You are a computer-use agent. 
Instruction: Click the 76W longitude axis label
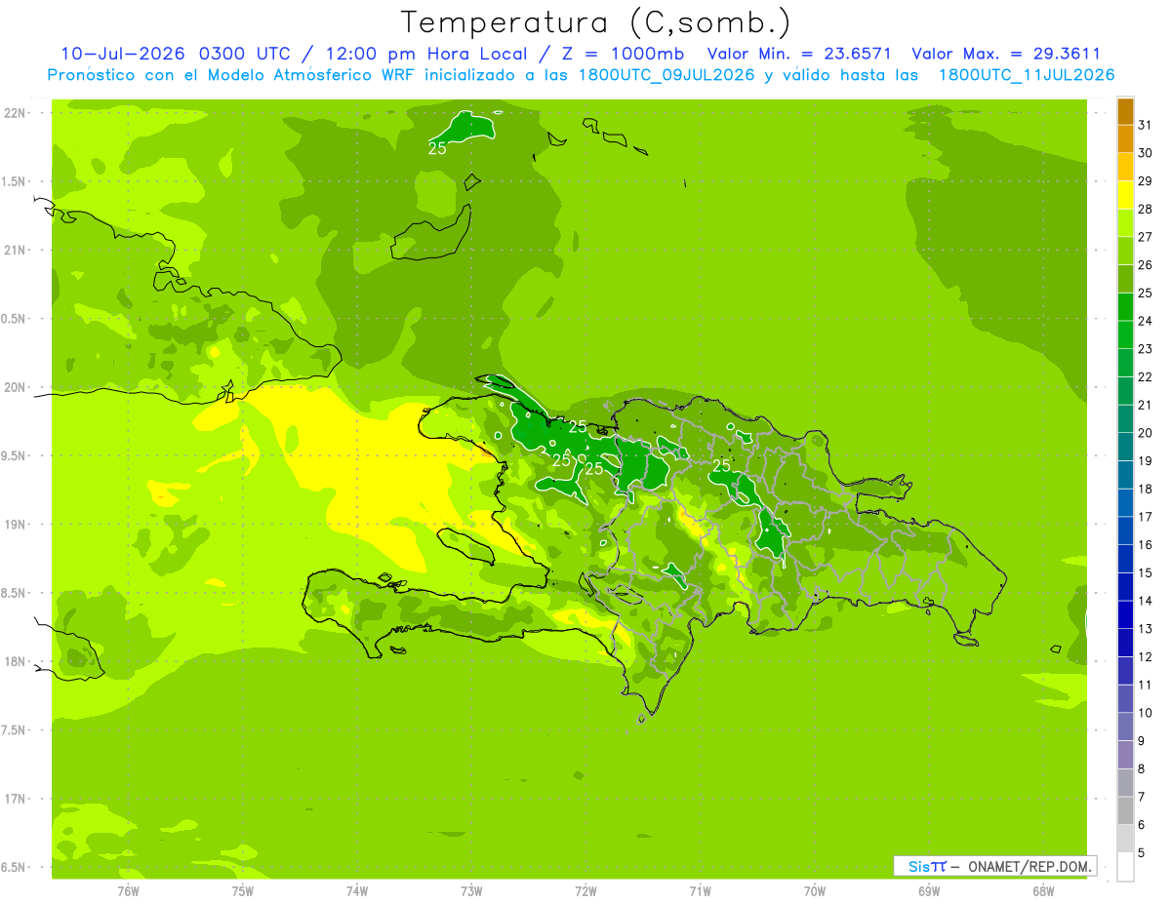pyautogui.click(x=128, y=890)
